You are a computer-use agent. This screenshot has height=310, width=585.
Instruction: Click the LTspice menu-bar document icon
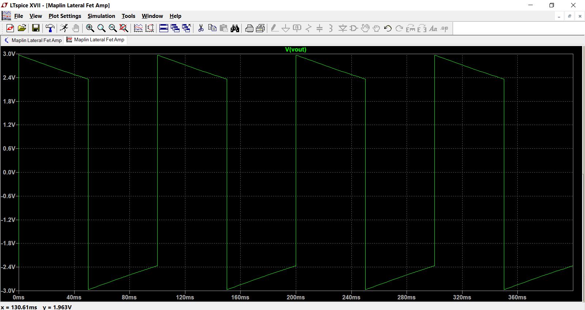(6, 16)
